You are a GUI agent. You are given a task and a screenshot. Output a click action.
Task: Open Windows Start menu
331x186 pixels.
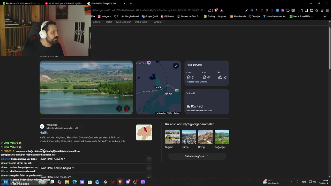tap(5, 182)
